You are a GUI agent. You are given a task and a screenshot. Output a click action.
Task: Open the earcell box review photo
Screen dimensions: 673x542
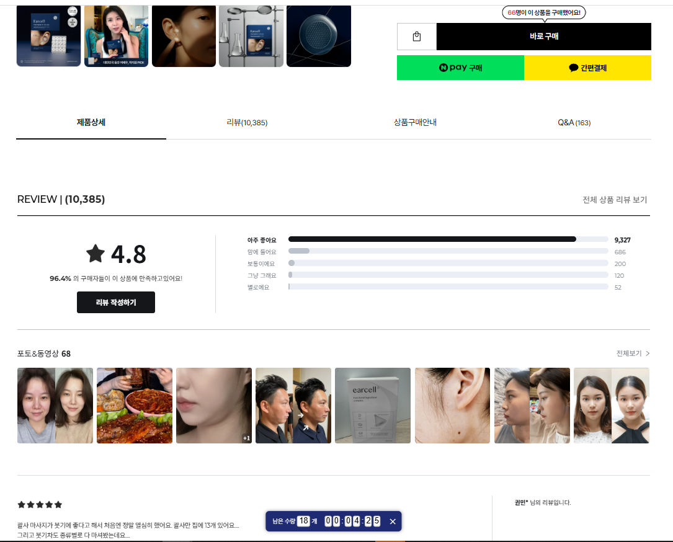coord(373,406)
